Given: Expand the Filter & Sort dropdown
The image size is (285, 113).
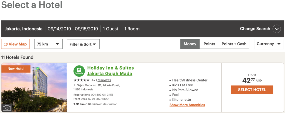Looking at the screenshot, I should [83, 44].
